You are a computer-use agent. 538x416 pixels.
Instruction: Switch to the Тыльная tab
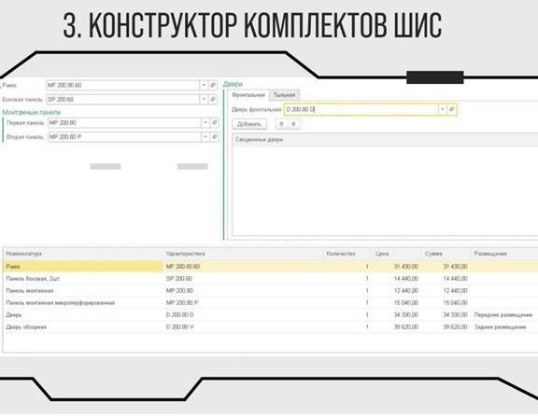(x=285, y=95)
